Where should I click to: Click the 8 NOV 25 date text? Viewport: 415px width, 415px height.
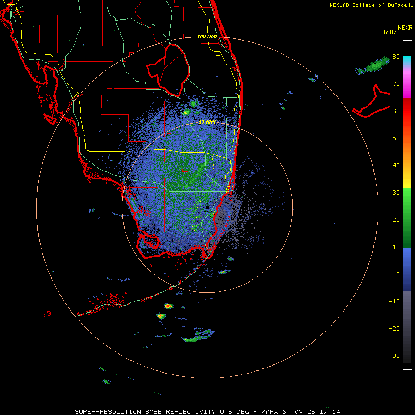pos(299,412)
